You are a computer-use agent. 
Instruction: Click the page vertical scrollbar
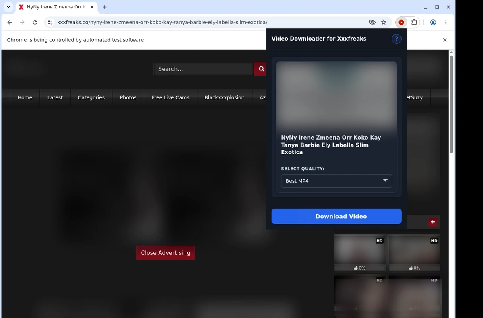coord(451,105)
